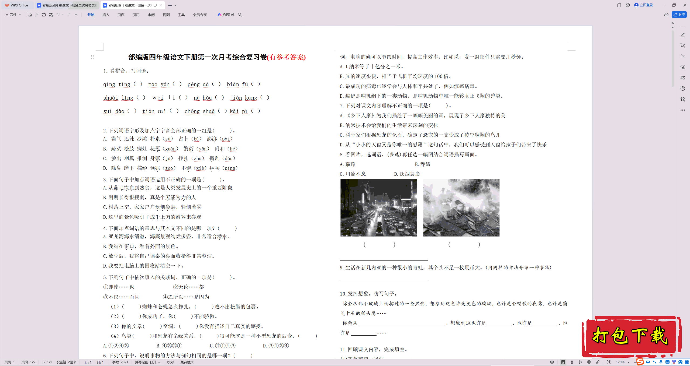Open the 引用 ribbon tab

(136, 15)
